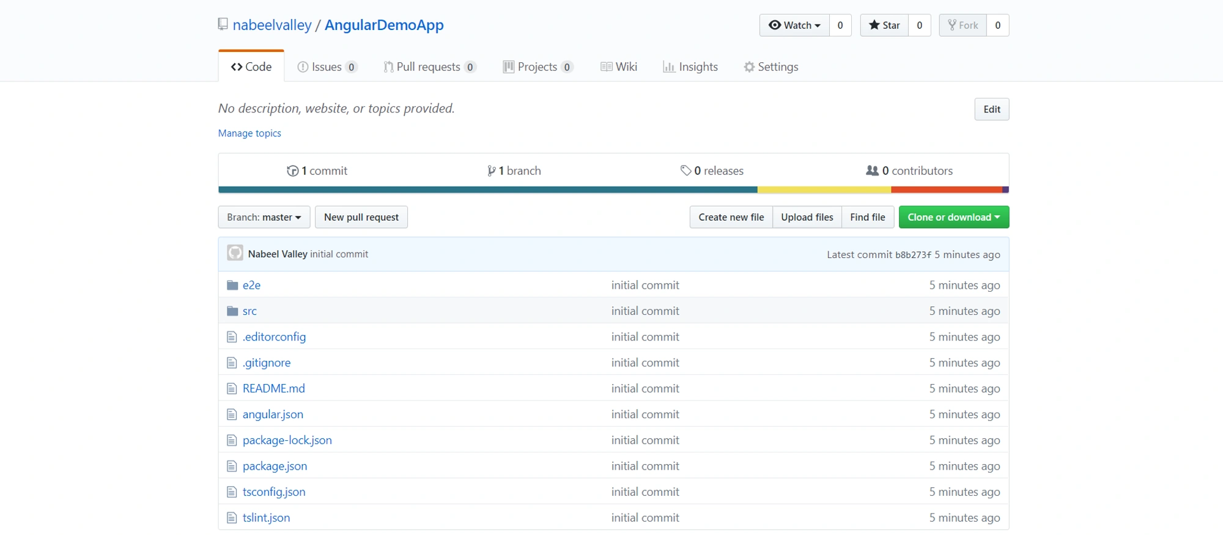Click the tag icon beside 0 releases
Viewport: 1223px width, 535px height.
click(x=686, y=171)
